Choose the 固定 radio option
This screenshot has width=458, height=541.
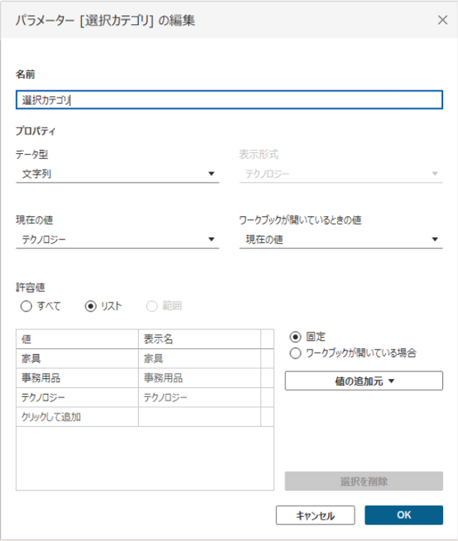pyautogui.click(x=295, y=337)
